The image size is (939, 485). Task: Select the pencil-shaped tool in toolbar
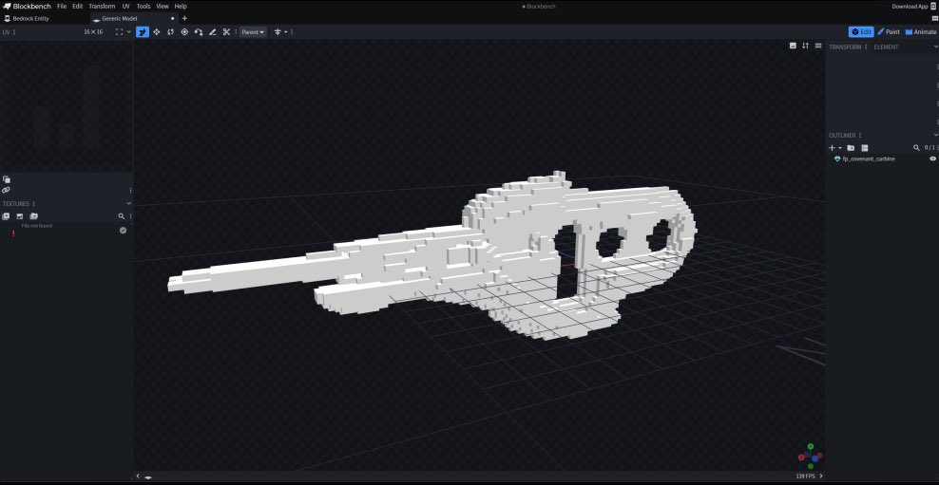tap(213, 31)
